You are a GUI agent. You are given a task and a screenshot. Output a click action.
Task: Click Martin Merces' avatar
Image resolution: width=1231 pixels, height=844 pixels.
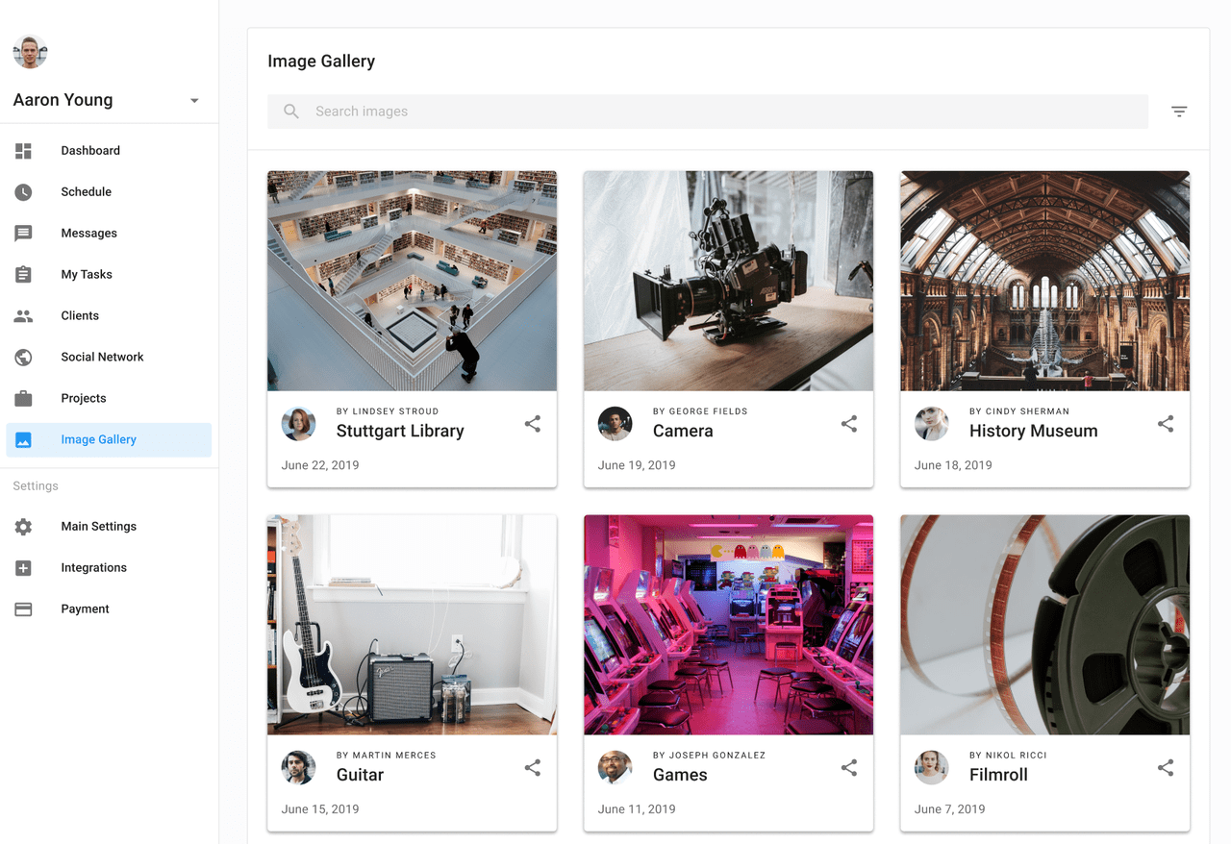pyautogui.click(x=298, y=768)
